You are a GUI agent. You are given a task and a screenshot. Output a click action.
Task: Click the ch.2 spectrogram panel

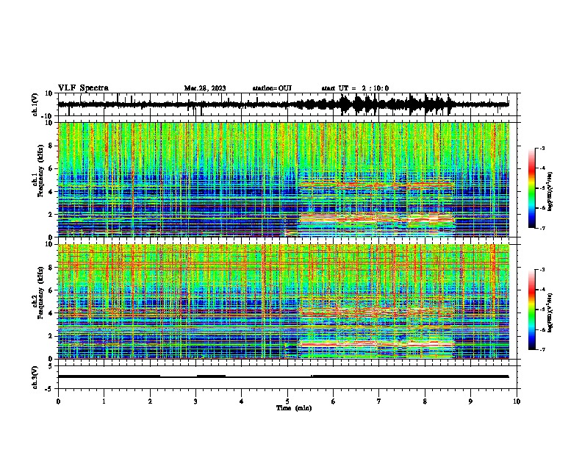[x=287, y=301]
